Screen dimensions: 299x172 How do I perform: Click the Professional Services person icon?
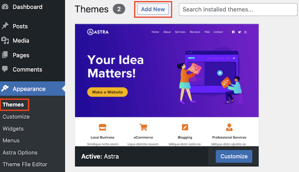(x=229, y=127)
